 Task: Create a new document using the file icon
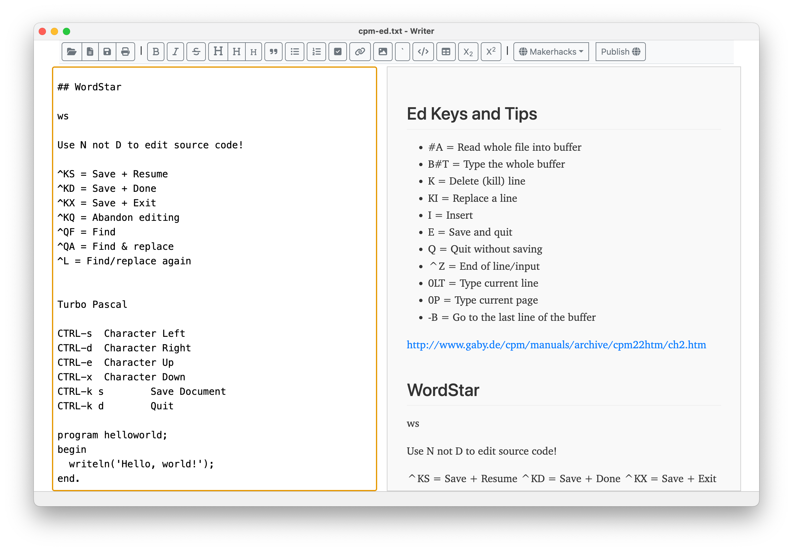tap(90, 51)
